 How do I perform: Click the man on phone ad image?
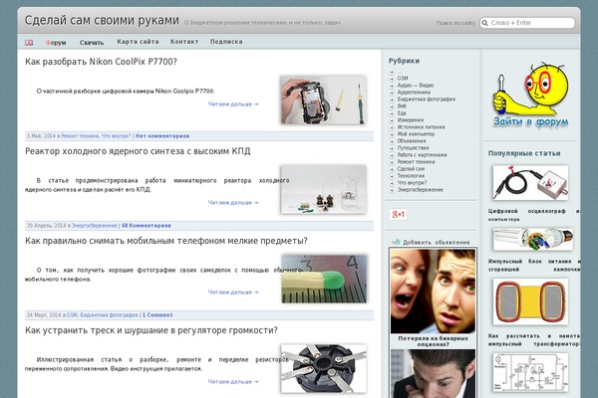433,374
